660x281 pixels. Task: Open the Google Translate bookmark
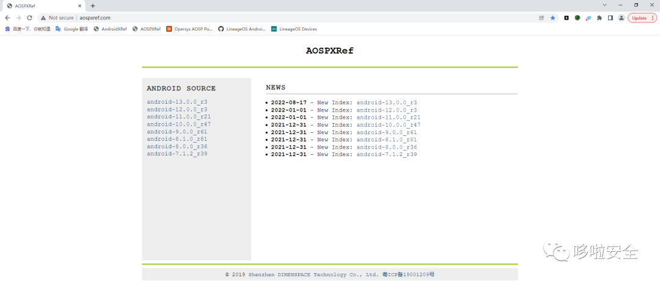pyautogui.click(x=72, y=29)
